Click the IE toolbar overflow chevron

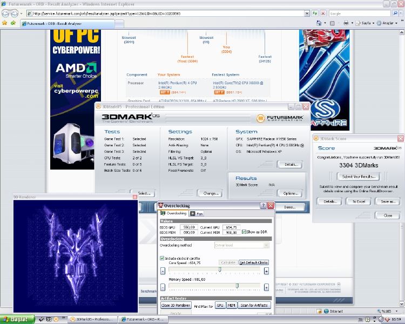point(402,20)
